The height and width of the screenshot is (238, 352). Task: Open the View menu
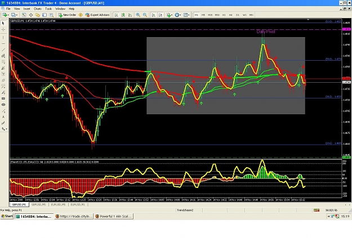point(17,9)
